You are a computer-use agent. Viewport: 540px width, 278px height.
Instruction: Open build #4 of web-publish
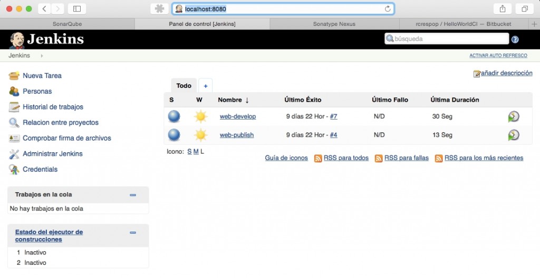coord(333,135)
